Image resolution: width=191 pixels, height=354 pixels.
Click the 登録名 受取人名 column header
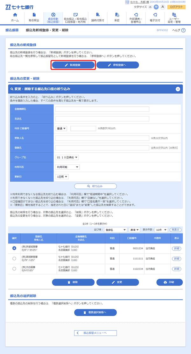pyautogui.click(x=39, y=238)
